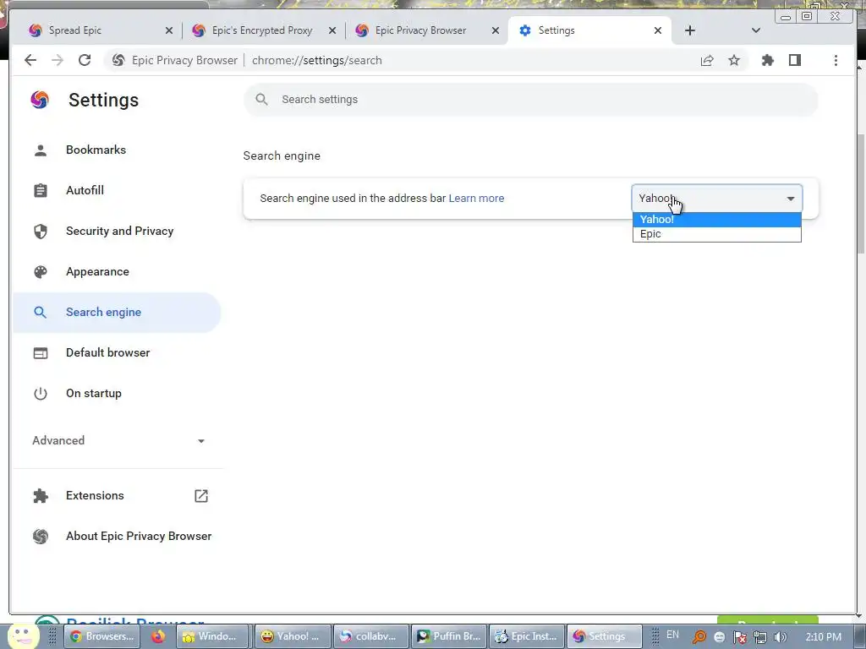Open the Epic Inst... taskbar button
The image size is (866, 649).
pyautogui.click(x=528, y=636)
